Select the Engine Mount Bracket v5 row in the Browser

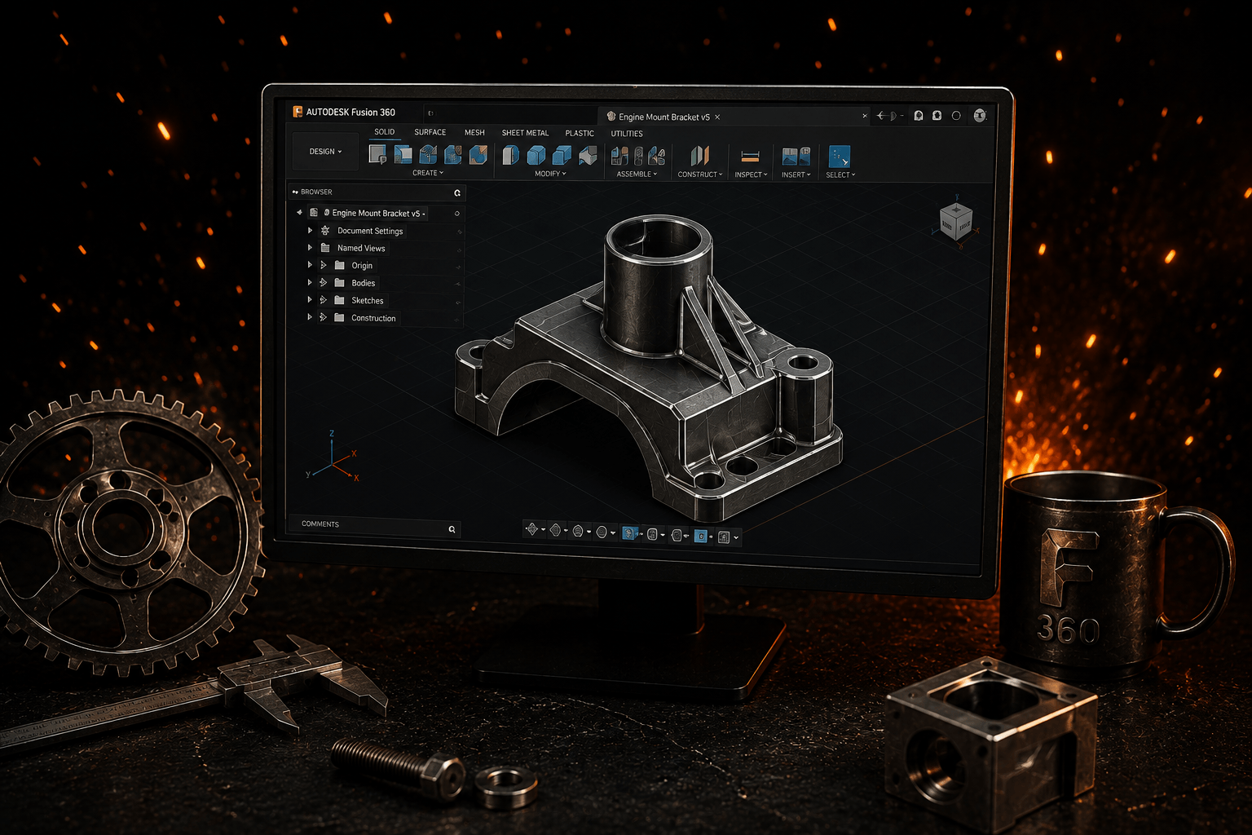click(x=378, y=214)
